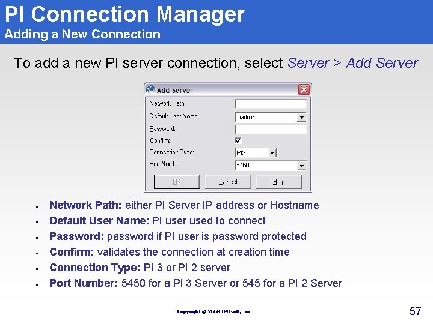Viewport: 433px width, 324px height.
Task: Click the OK button in Add Server
Action: [177, 182]
